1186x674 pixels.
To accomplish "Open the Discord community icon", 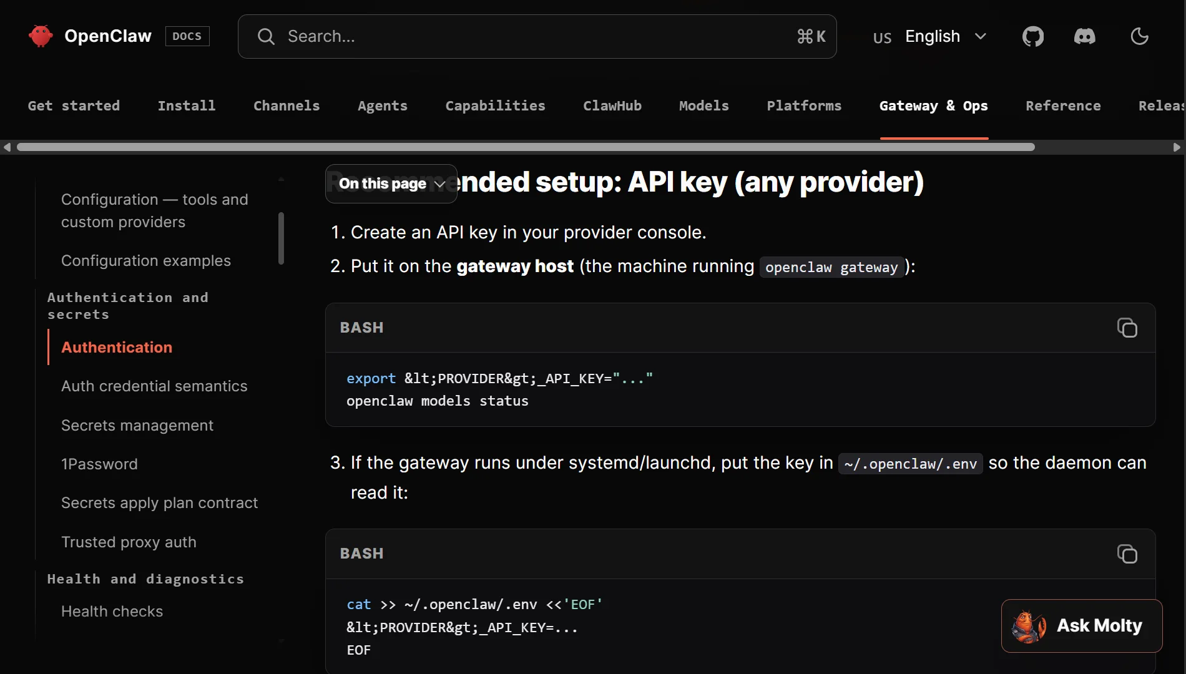I will coord(1085,36).
